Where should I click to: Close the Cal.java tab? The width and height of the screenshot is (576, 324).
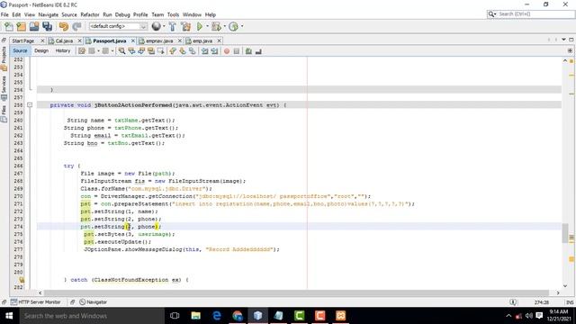click(x=79, y=40)
